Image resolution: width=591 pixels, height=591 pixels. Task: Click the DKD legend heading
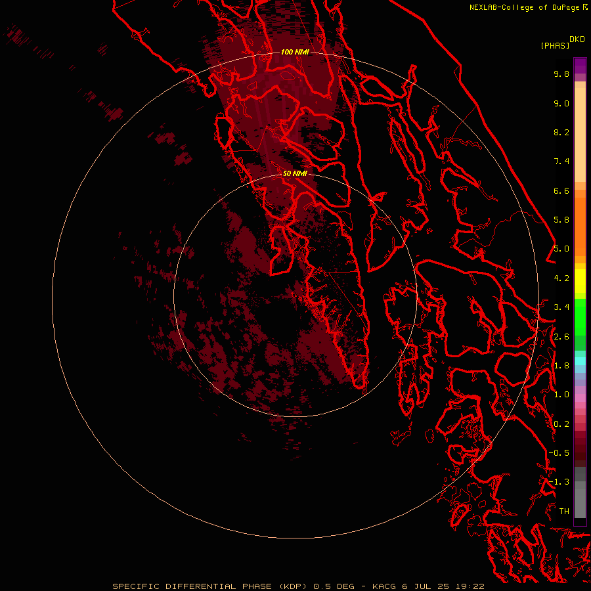pyautogui.click(x=577, y=39)
